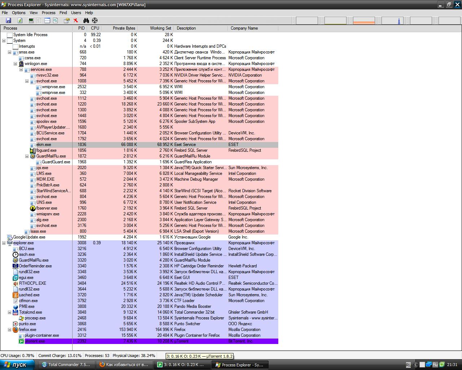Viewport: 462px width, 370px height.
Task: Click the Ru language tray indicator
Action: [435, 365]
